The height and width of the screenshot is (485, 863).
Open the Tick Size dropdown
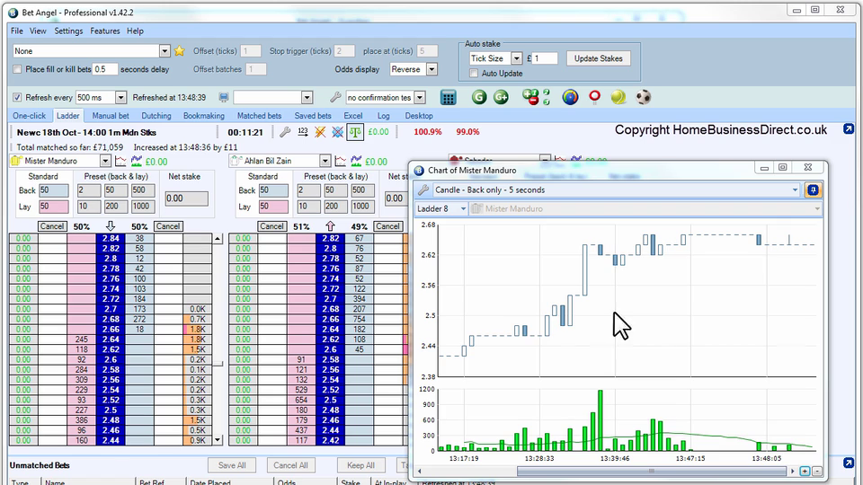516,58
